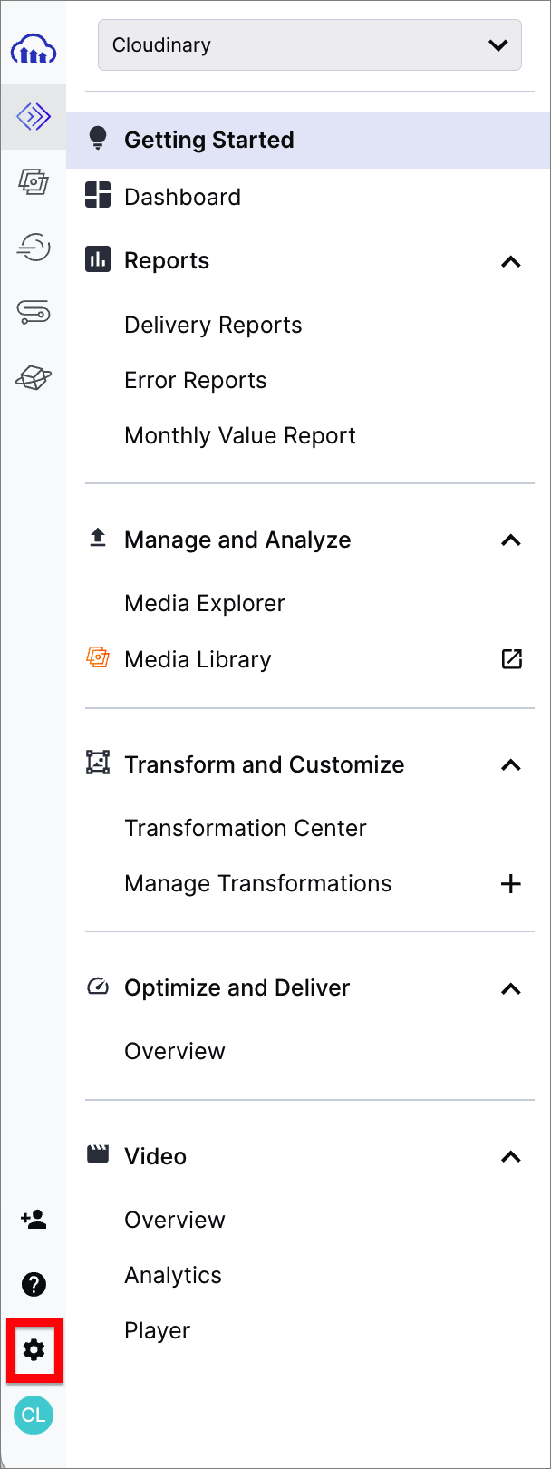Add transformation with the plus icon
The height and width of the screenshot is (1469, 551).
(x=511, y=883)
